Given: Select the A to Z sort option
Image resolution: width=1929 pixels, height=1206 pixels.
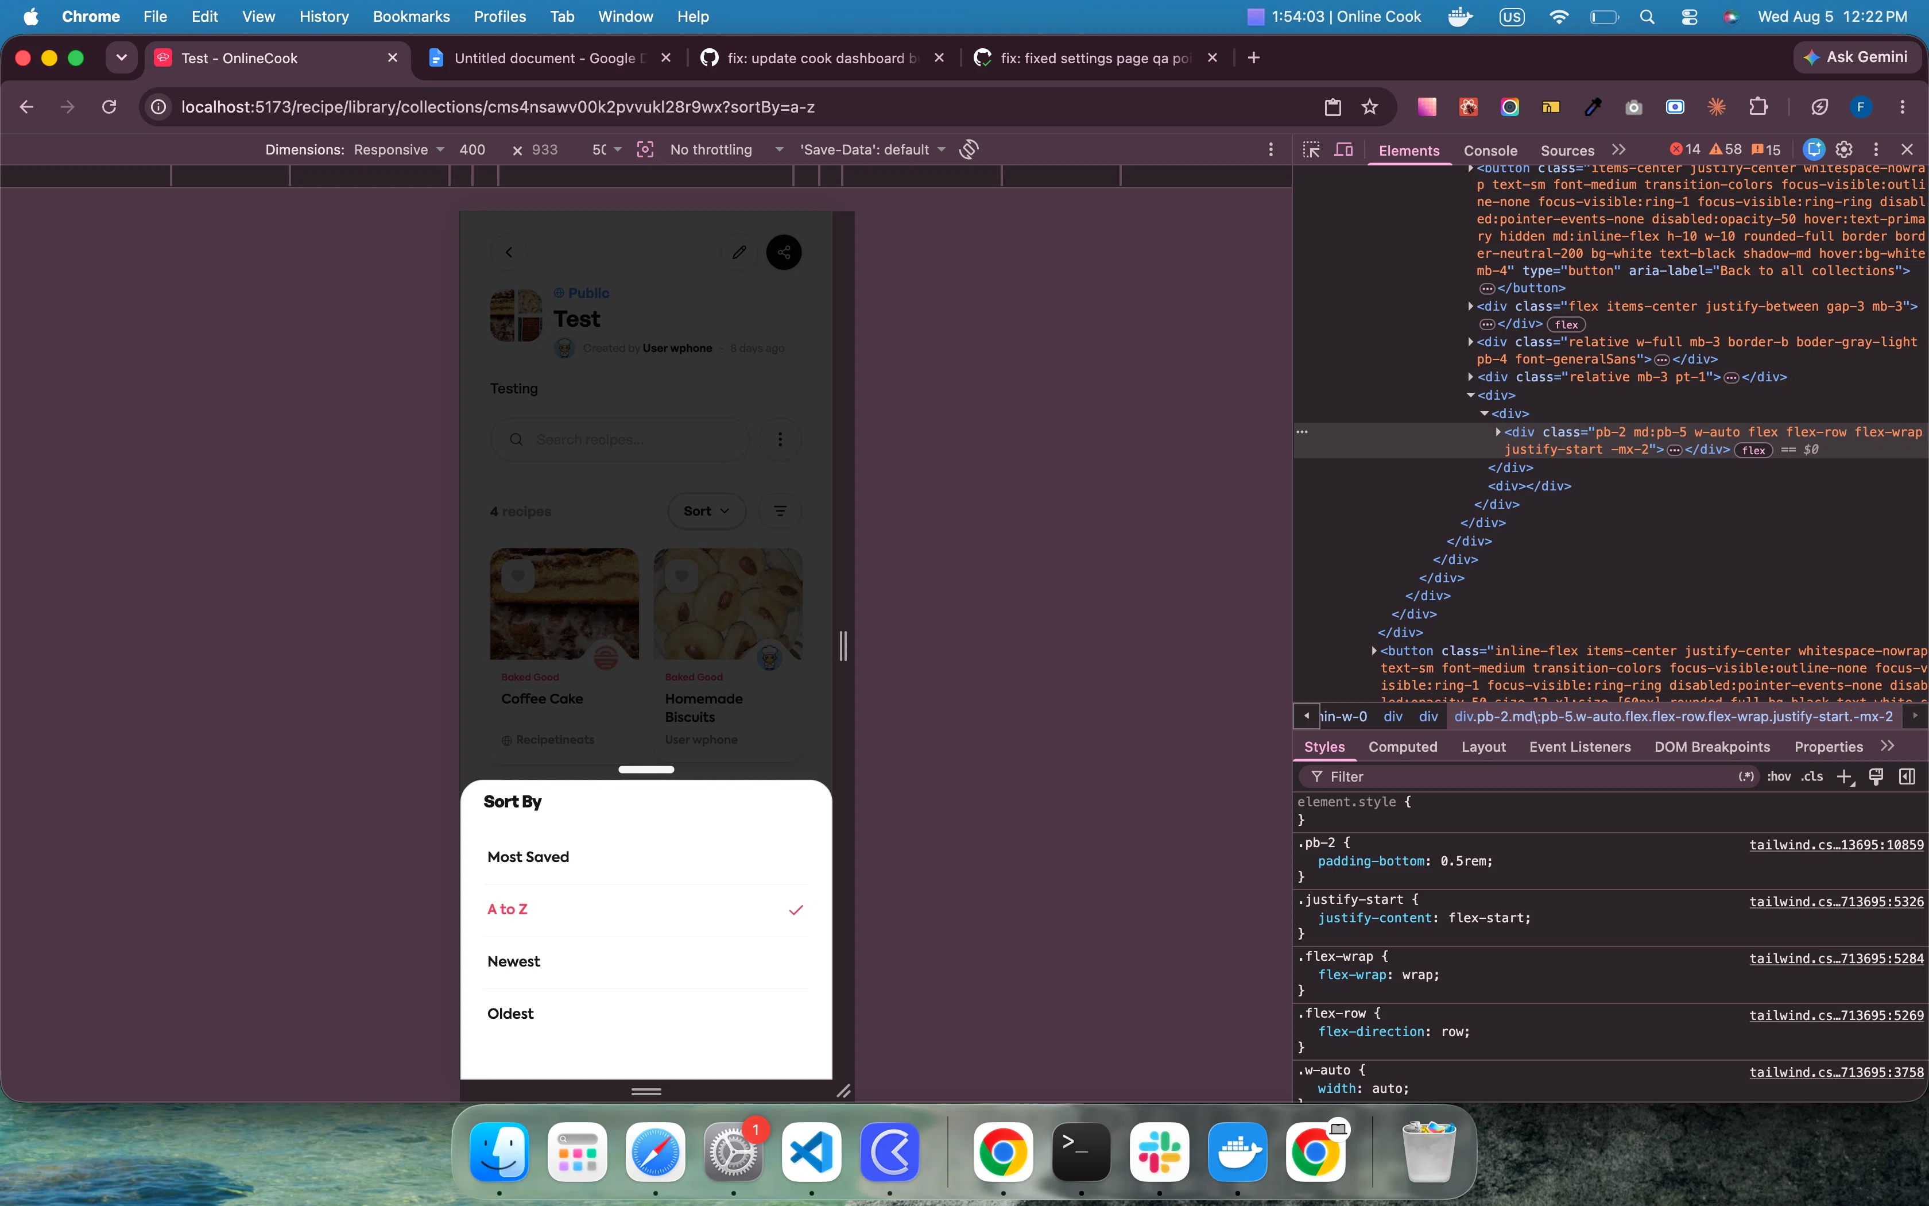Looking at the screenshot, I should (x=646, y=910).
